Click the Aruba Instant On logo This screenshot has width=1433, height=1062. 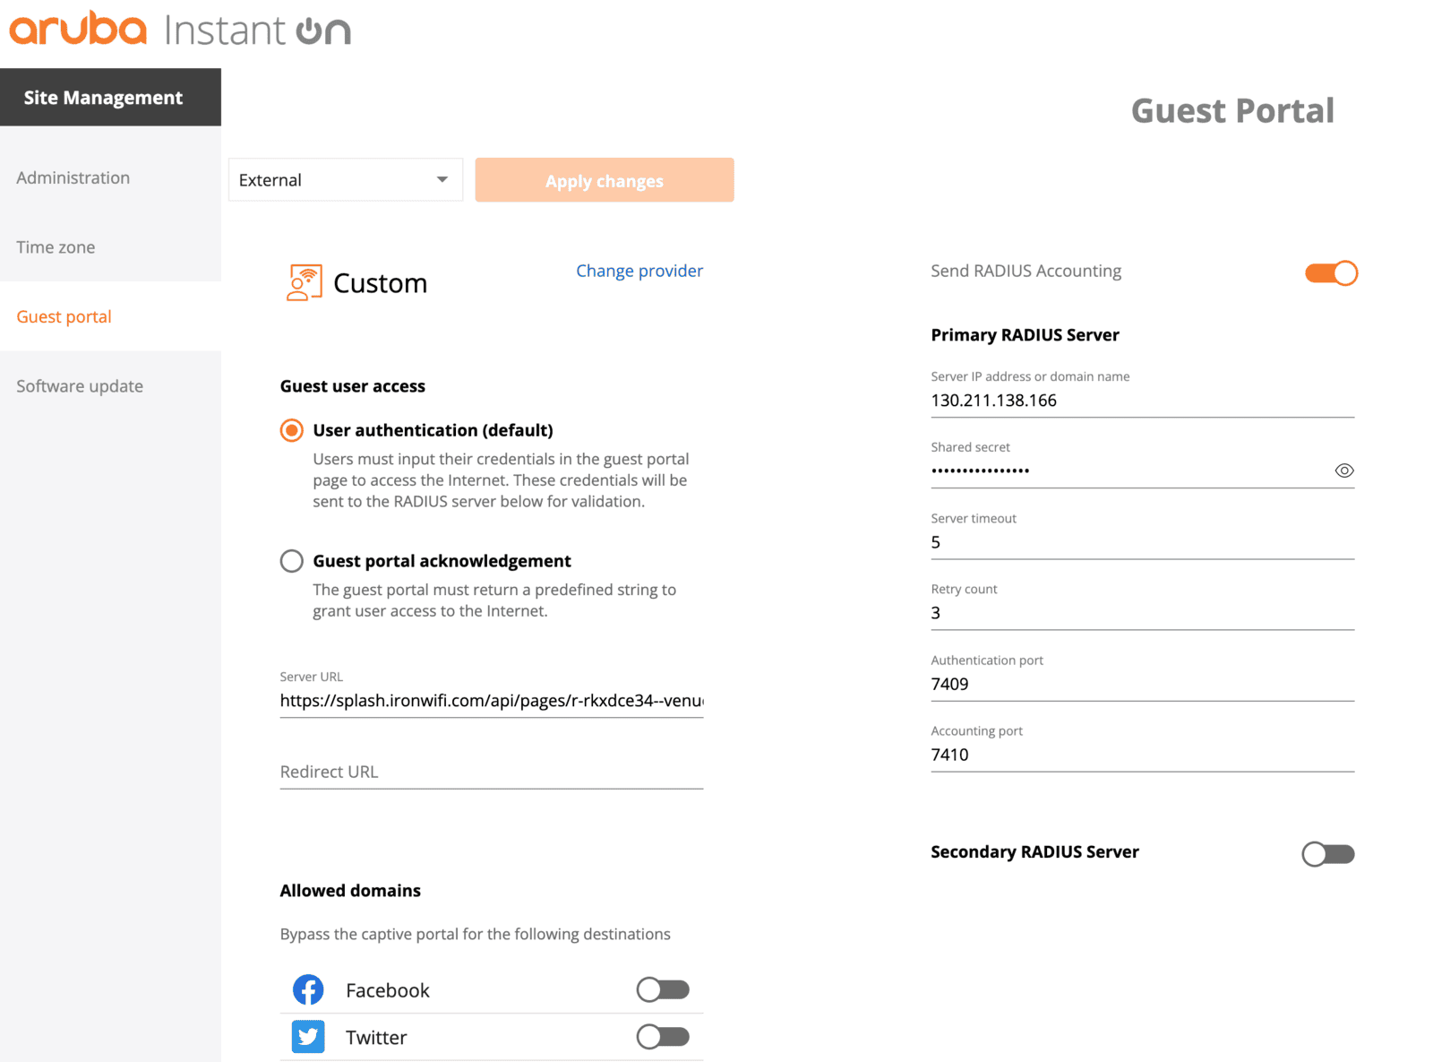click(x=180, y=29)
